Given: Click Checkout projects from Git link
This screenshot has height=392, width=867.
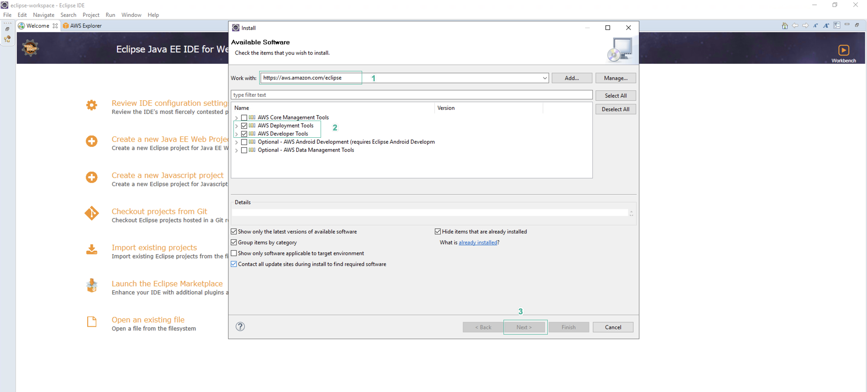Looking at the screenshot, I should click(x=159, y=211).
